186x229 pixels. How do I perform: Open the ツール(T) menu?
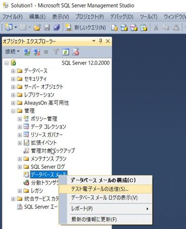coord(148,17)
